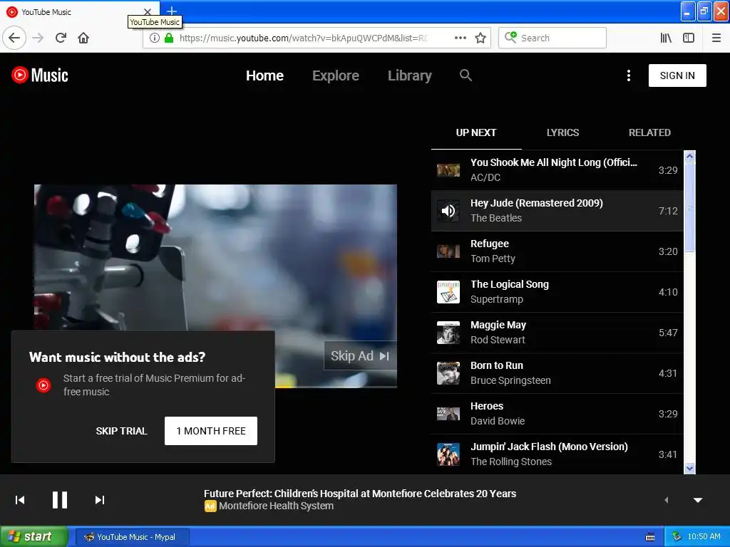Click the on-screen keyboard tray icon
Viewport: 730px width, 547px height.
650,537
